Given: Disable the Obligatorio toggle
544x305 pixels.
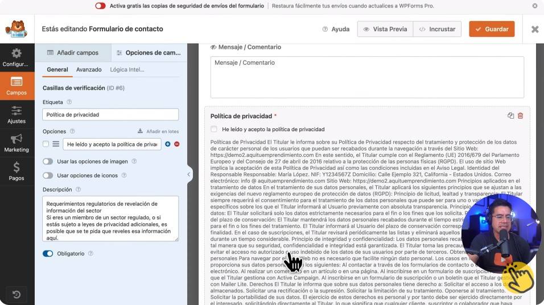Looking at the screenshot, I should coord(48,253).
